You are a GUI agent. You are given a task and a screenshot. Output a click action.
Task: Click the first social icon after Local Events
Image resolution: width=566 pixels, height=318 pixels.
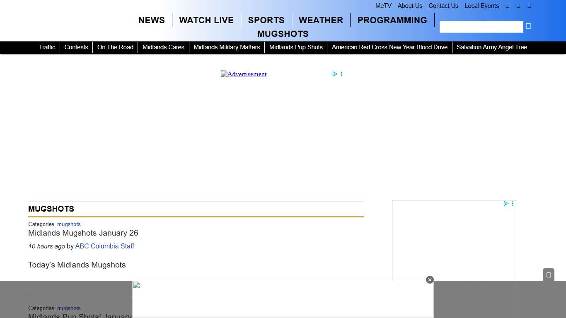click(x=508, y=6)
